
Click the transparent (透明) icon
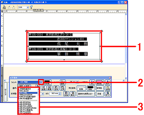coord(108,88)
